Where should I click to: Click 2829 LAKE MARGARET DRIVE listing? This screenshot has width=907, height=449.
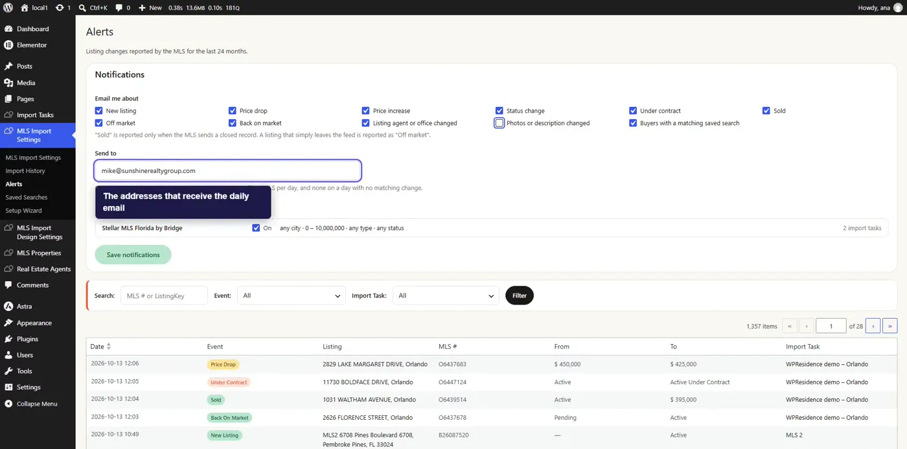click(375, 364)
